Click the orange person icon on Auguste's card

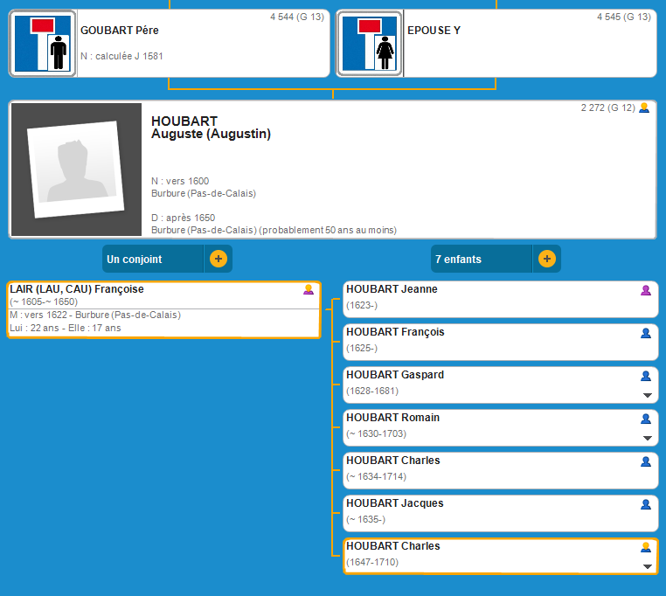(x=644, y=108)
